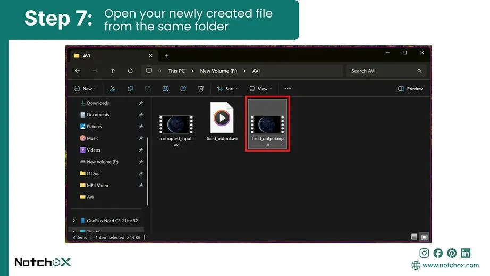Click the Rename icon in toolbar

pos(166,89)
